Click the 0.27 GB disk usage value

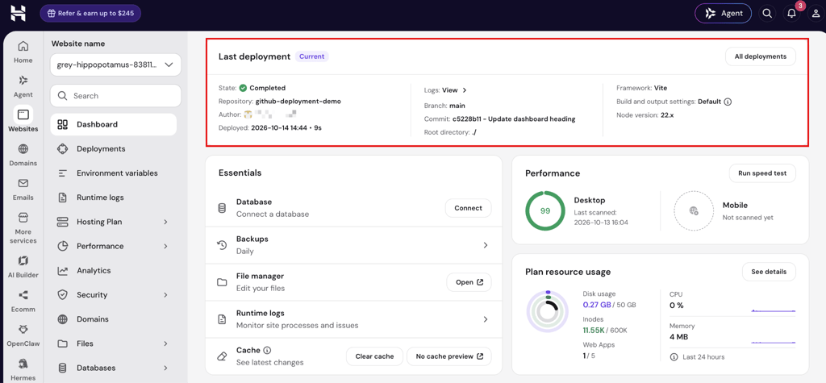[597, 305]
